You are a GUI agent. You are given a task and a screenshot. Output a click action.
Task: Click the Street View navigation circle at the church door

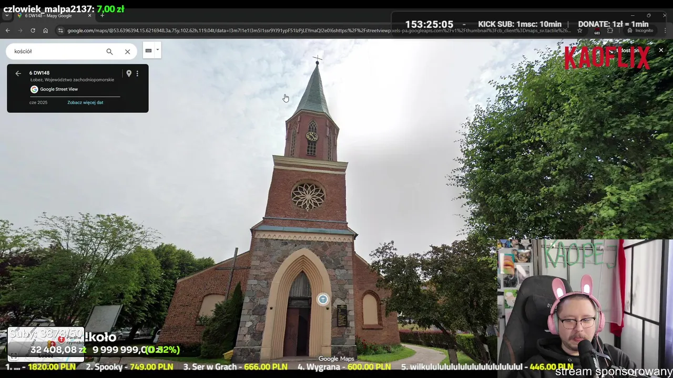pyautogui.click(x=323, y=299)
